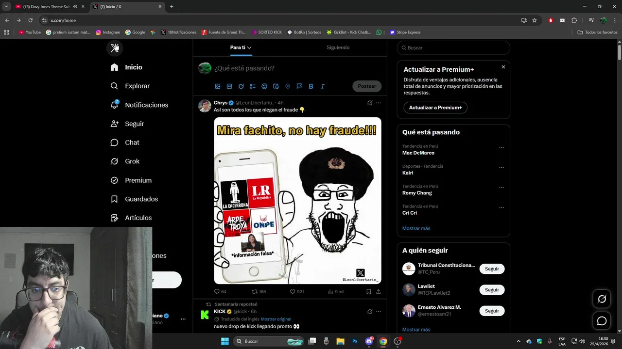
Task: Toggle bold text in composer
Action: point(311,86)
